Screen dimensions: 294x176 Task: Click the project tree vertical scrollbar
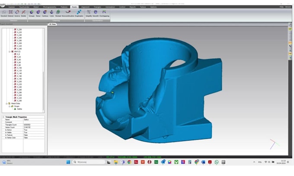pyautogui.click(x=43, y=91)
